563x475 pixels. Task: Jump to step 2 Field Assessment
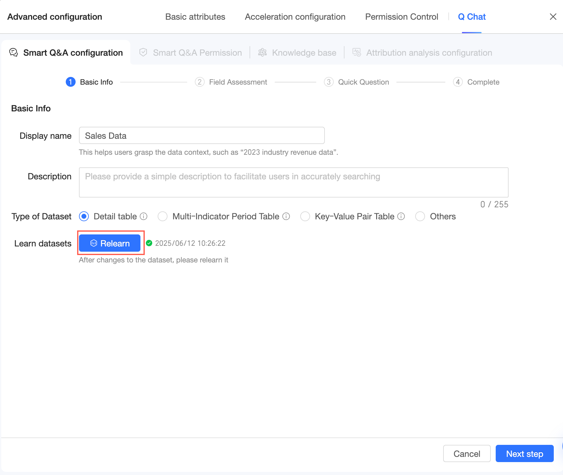click(231, 82)
